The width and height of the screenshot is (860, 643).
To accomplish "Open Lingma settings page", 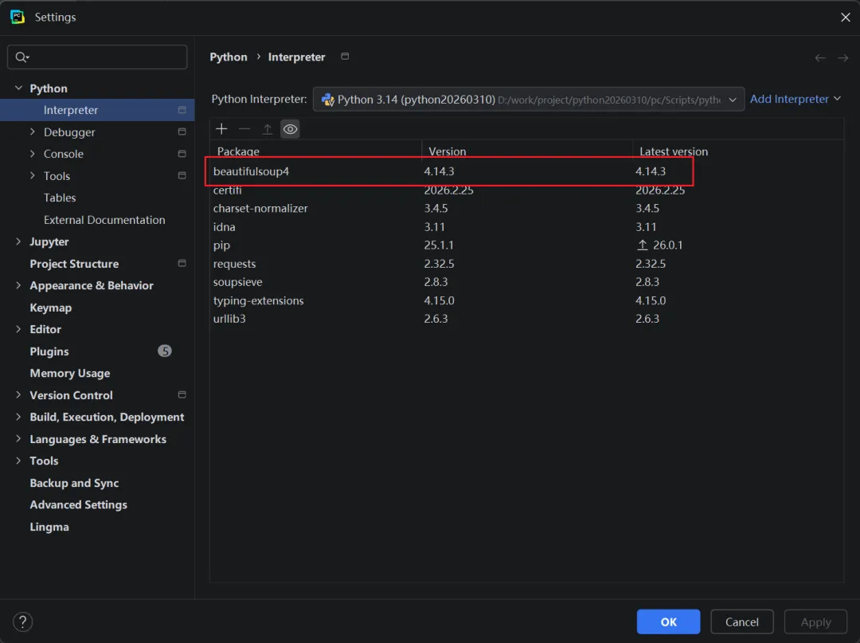I will coord(49,527).
